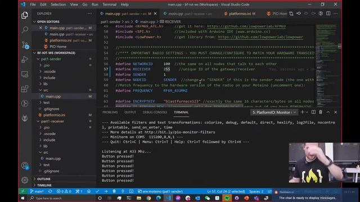The image size is (360, 202).
Task: Open the launch profile dropdown next to the plus icon
Action: click(307, 112)
